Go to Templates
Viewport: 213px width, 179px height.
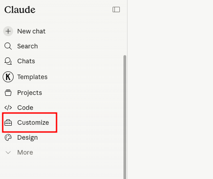[33, 77]
